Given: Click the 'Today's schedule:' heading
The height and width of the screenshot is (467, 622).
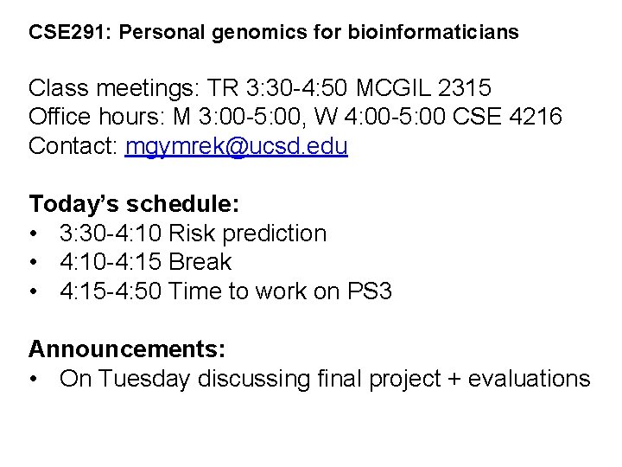Looking at the screenshot, I should click(134, 204).
